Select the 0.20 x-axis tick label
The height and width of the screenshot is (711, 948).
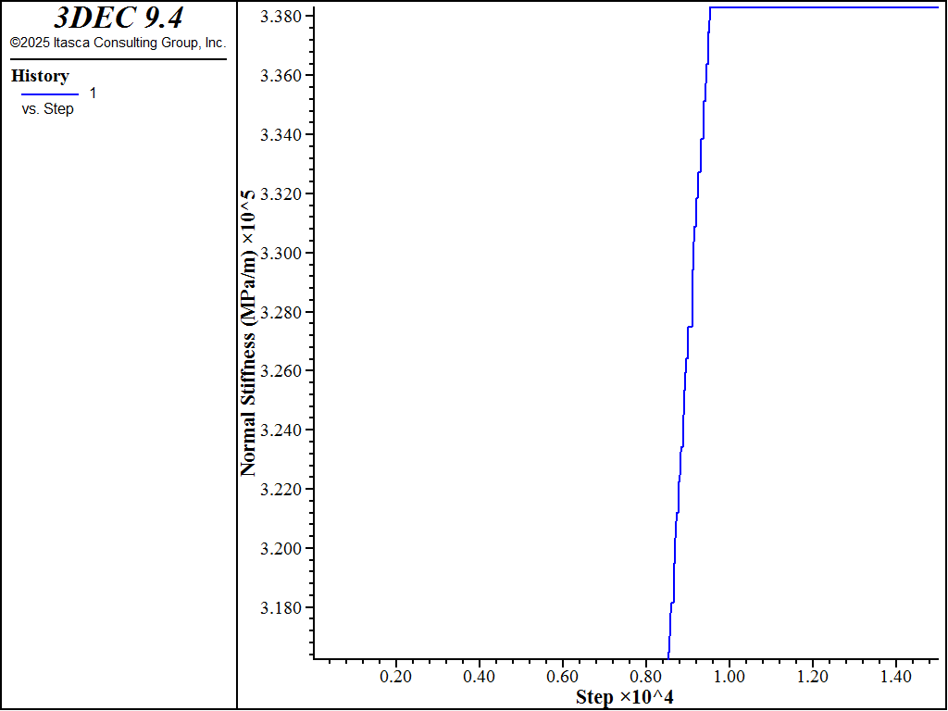click(395, 677)
